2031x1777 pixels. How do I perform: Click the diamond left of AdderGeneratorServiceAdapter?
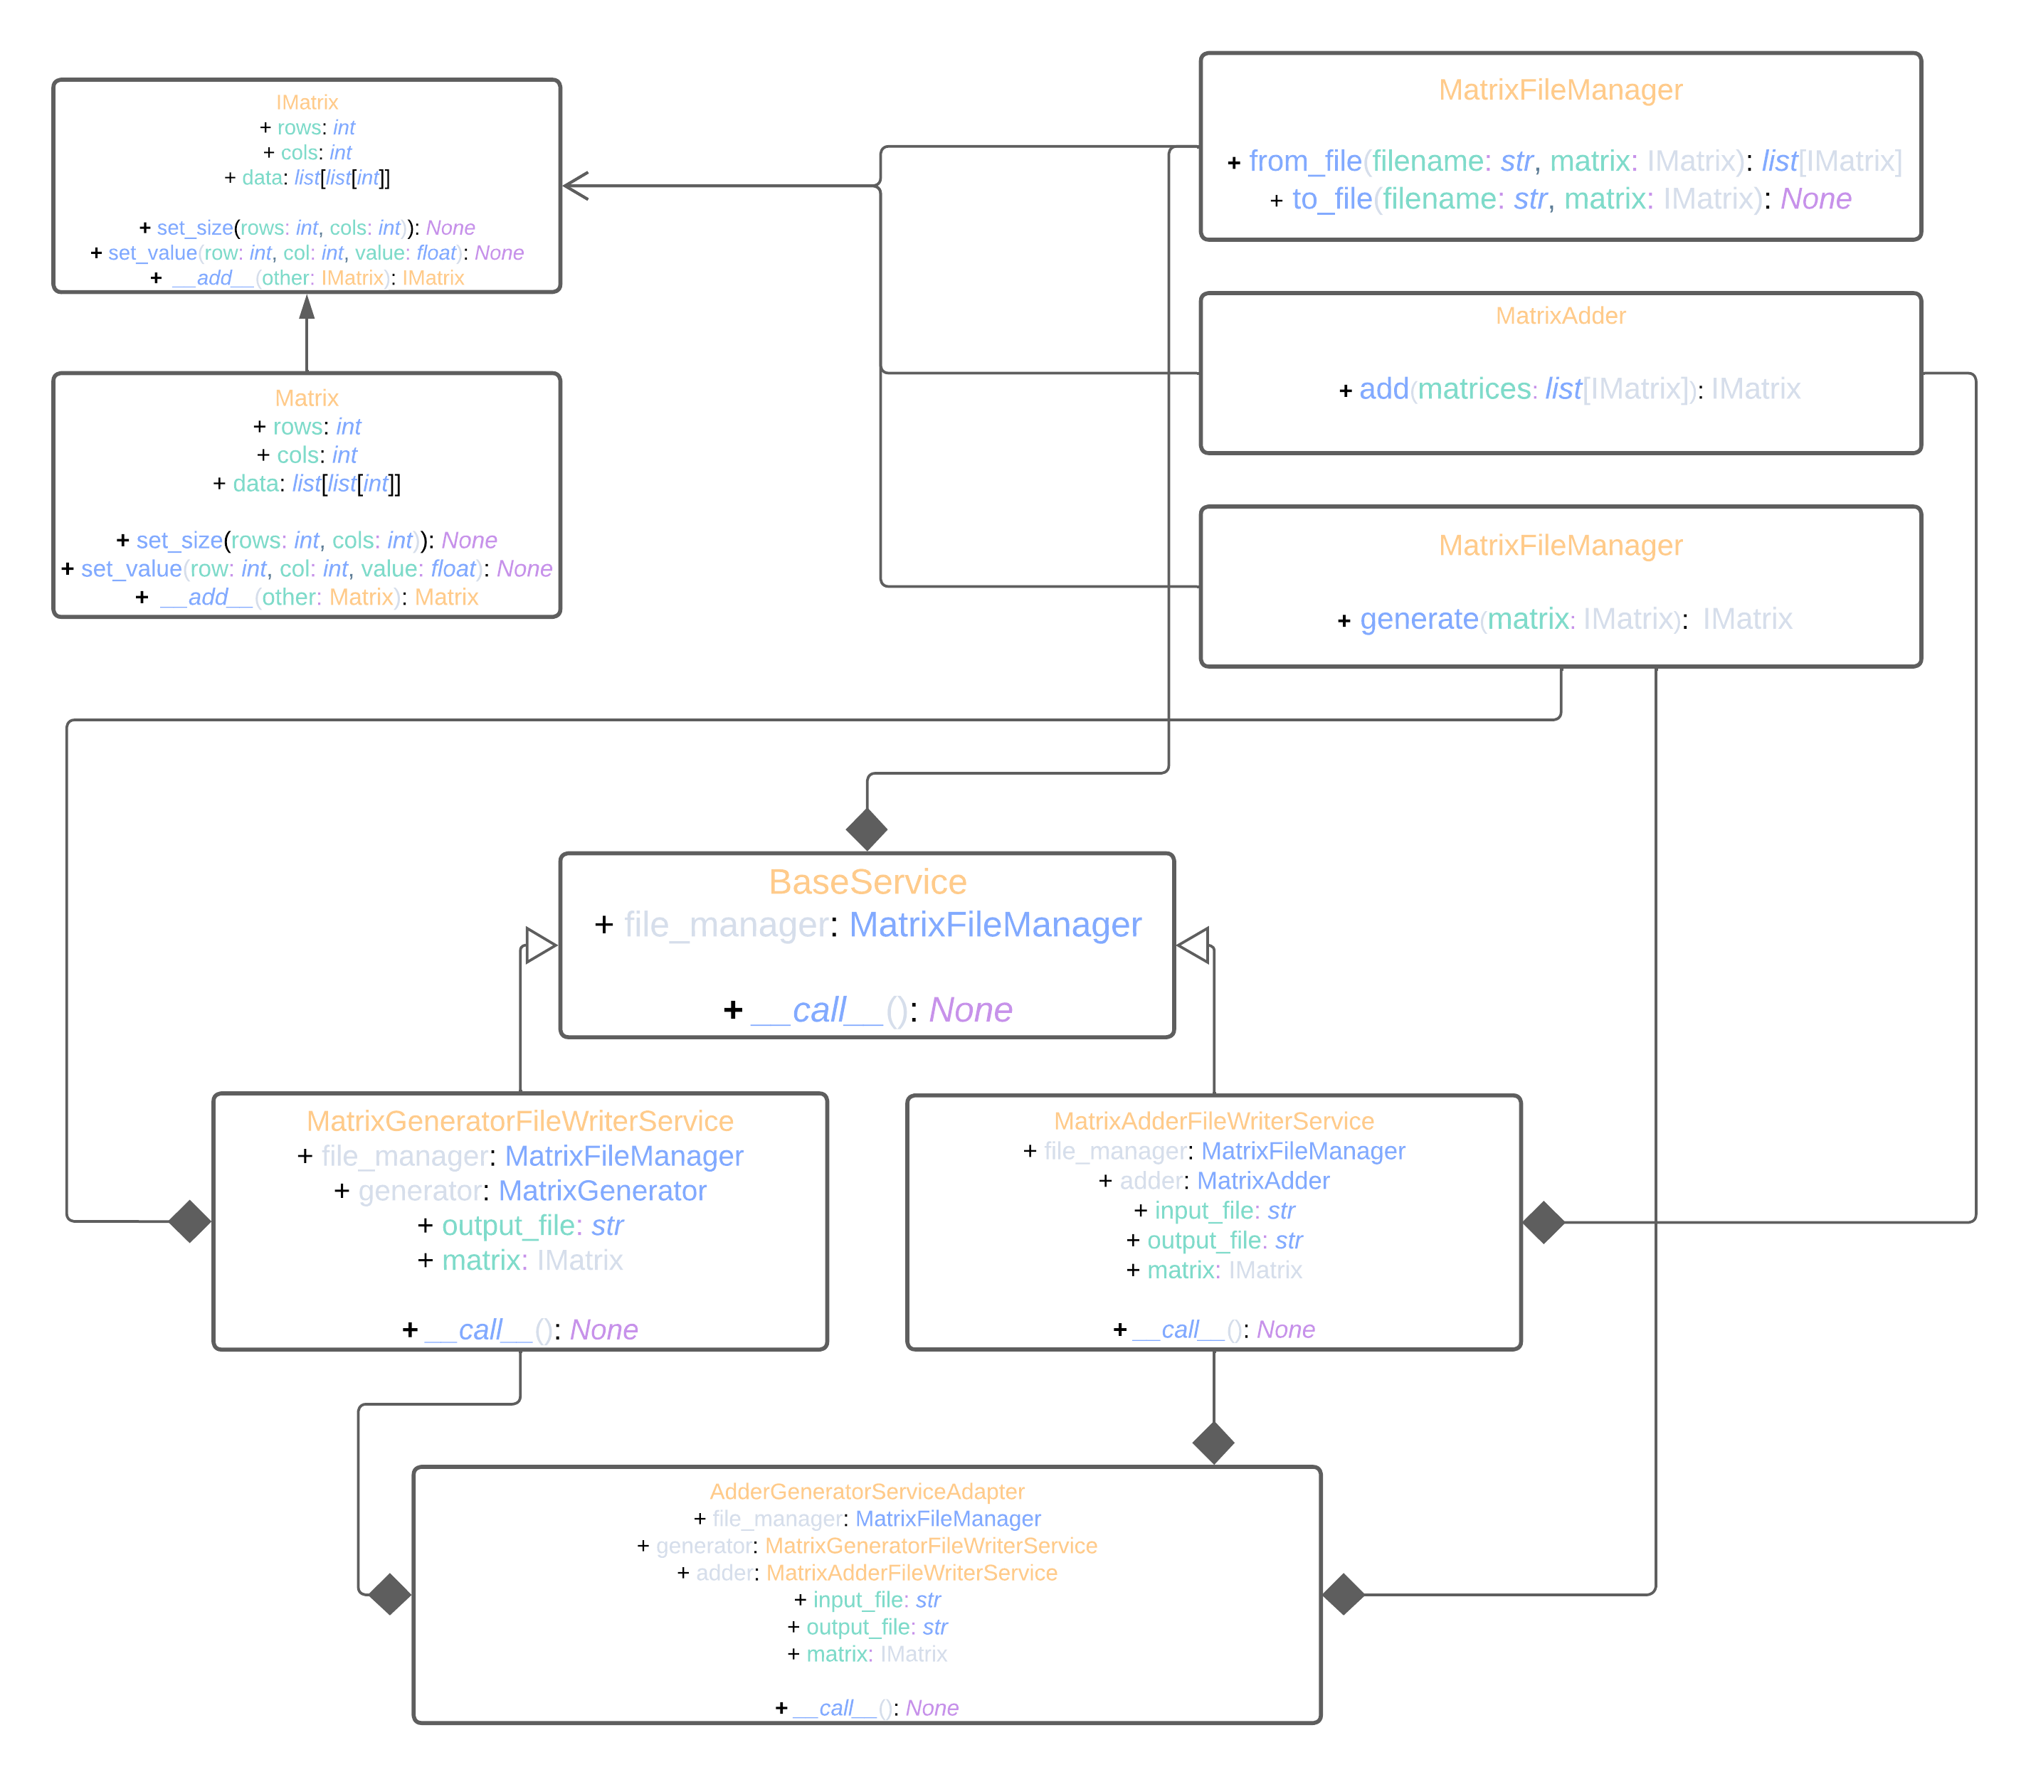coord(389,1593)
